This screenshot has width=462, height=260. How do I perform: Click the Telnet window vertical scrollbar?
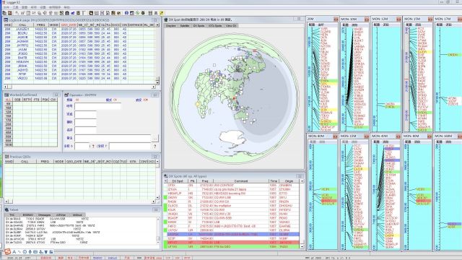pos(158,231)
